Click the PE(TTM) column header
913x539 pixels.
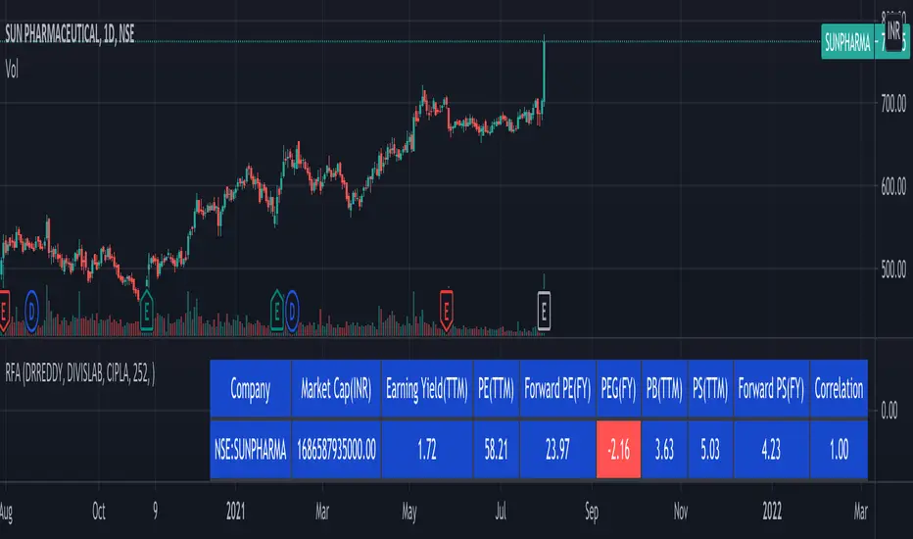pos(496,389)
